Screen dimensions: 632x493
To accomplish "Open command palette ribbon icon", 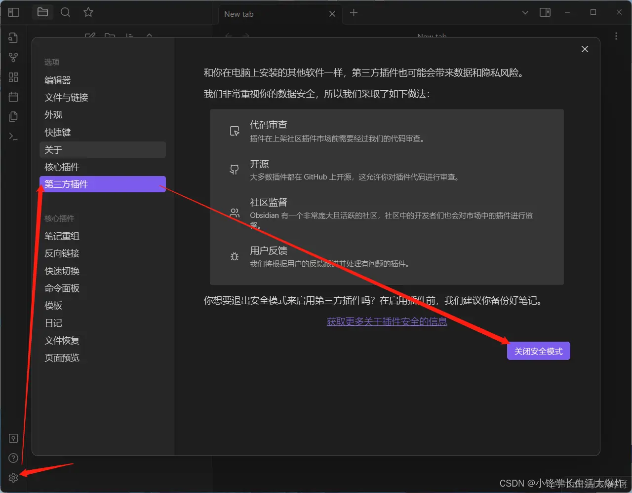I will 13,136.
